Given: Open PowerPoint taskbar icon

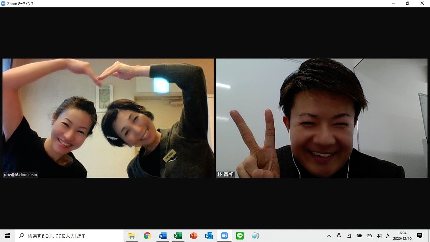Looking at the screenshot, I should (193, 236).
